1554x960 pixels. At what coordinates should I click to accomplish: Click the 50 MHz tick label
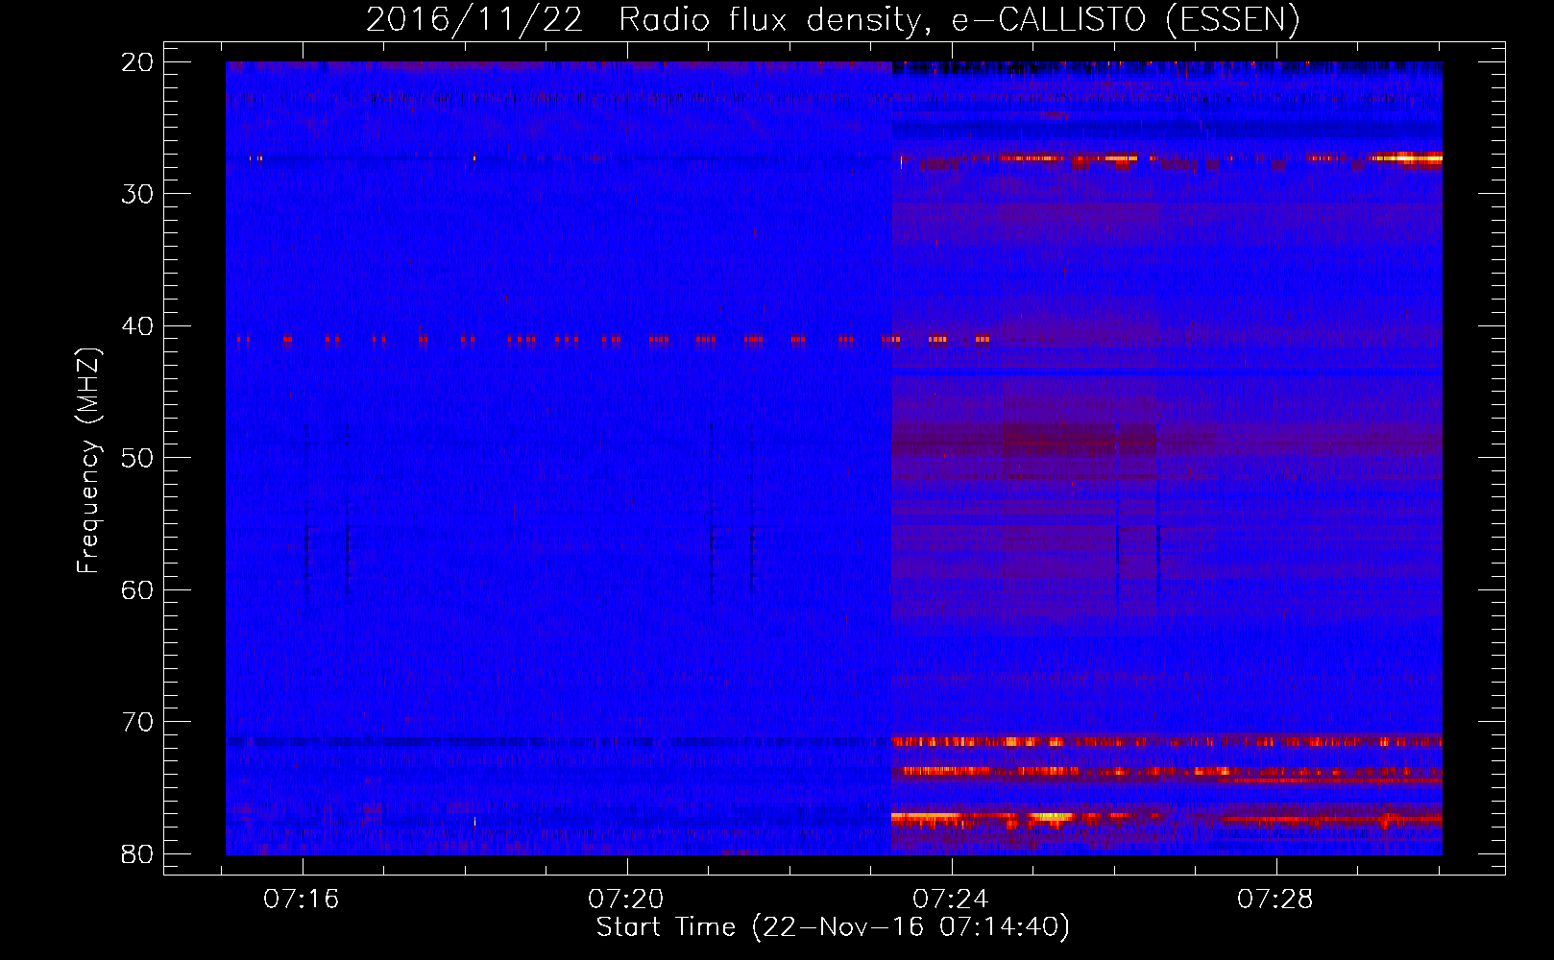pos(138,458)
